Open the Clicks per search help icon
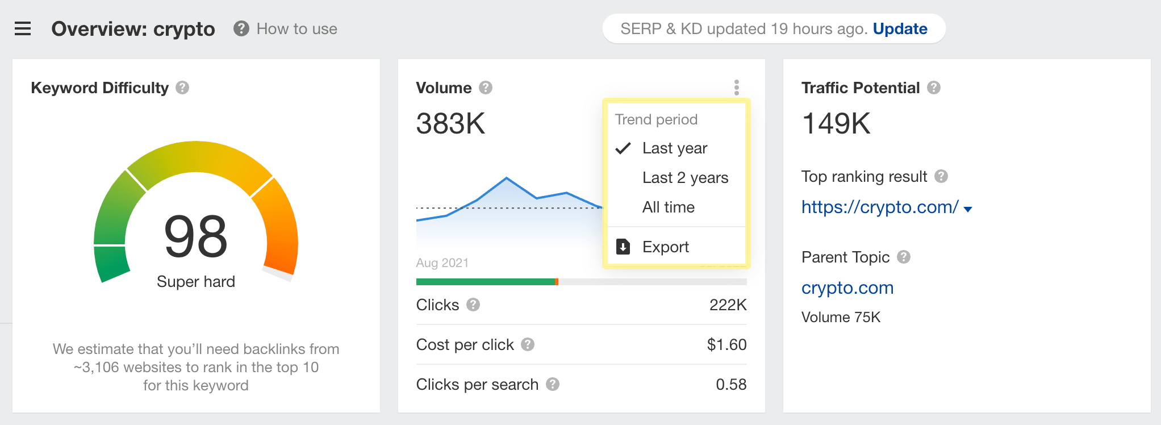 coord(553,385)
